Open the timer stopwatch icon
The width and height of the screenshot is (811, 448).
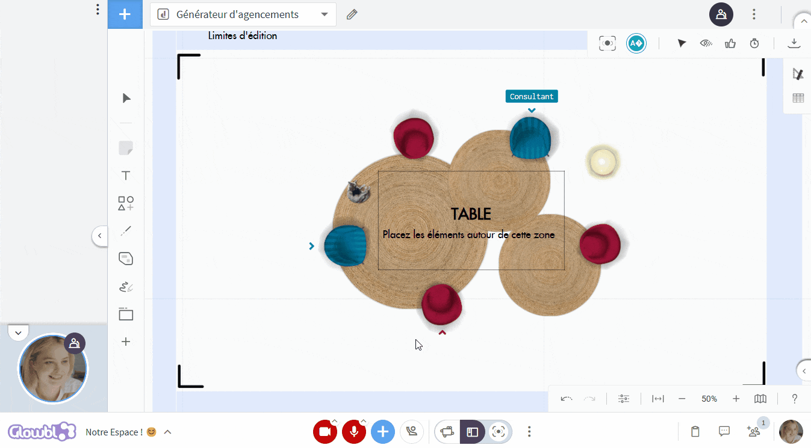click(754, 43)
